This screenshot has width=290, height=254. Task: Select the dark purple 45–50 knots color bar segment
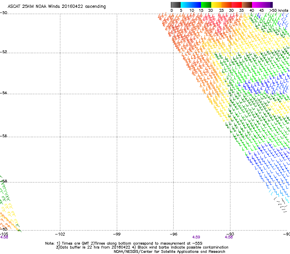click(x=267, y=5)
